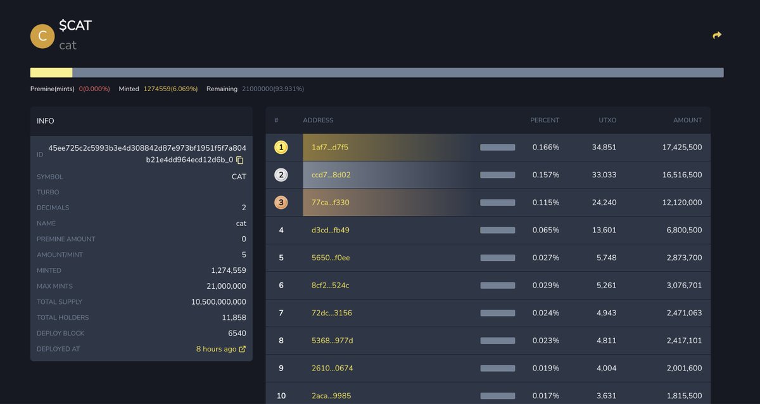760x404 pixels.
Task: Click the TOTAL SUPPLY value 10,500,000,000
Action: tap(218, 302)
